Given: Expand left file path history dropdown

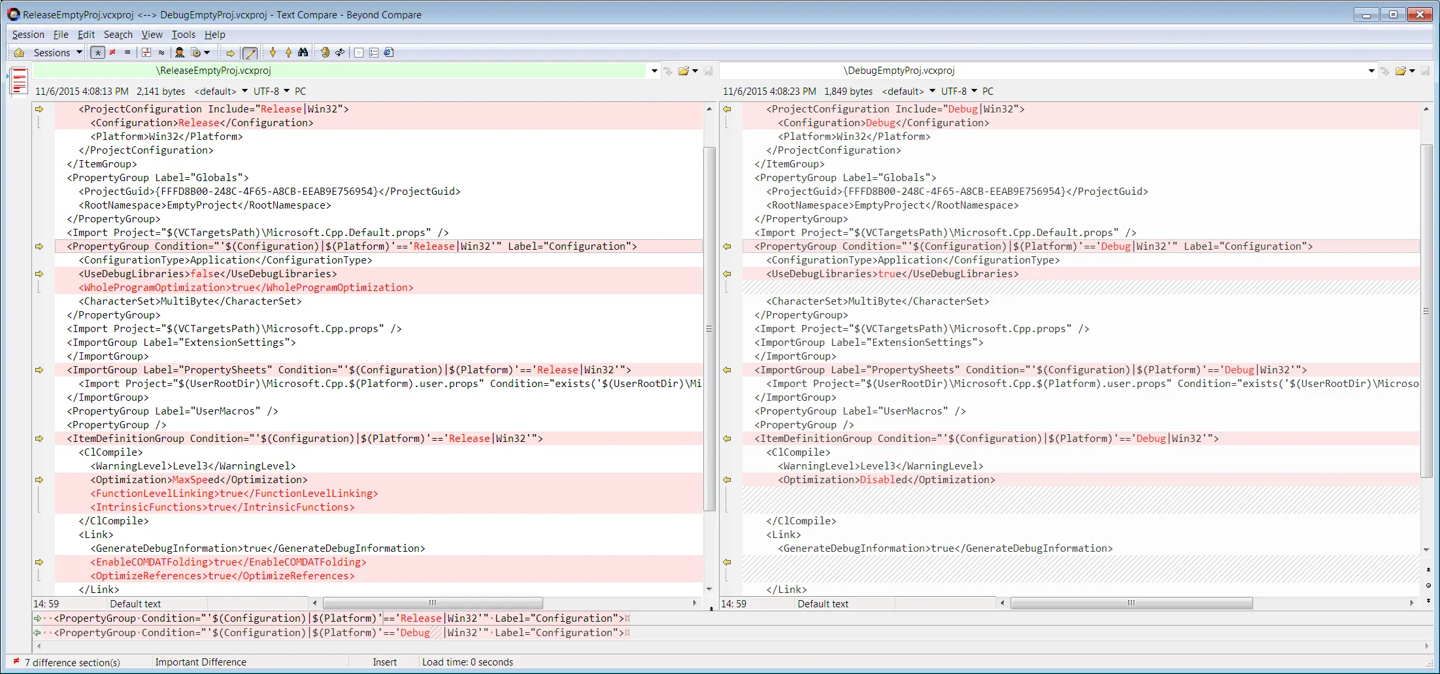Looking at the screenshot, I should pyautogui.click(x=654, y=71).
